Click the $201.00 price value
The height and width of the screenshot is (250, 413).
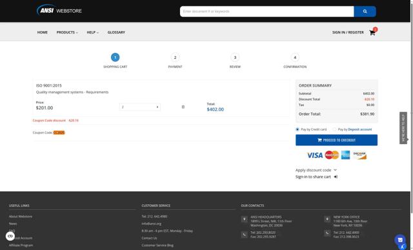pyautogui.click(x=45, y=108)
